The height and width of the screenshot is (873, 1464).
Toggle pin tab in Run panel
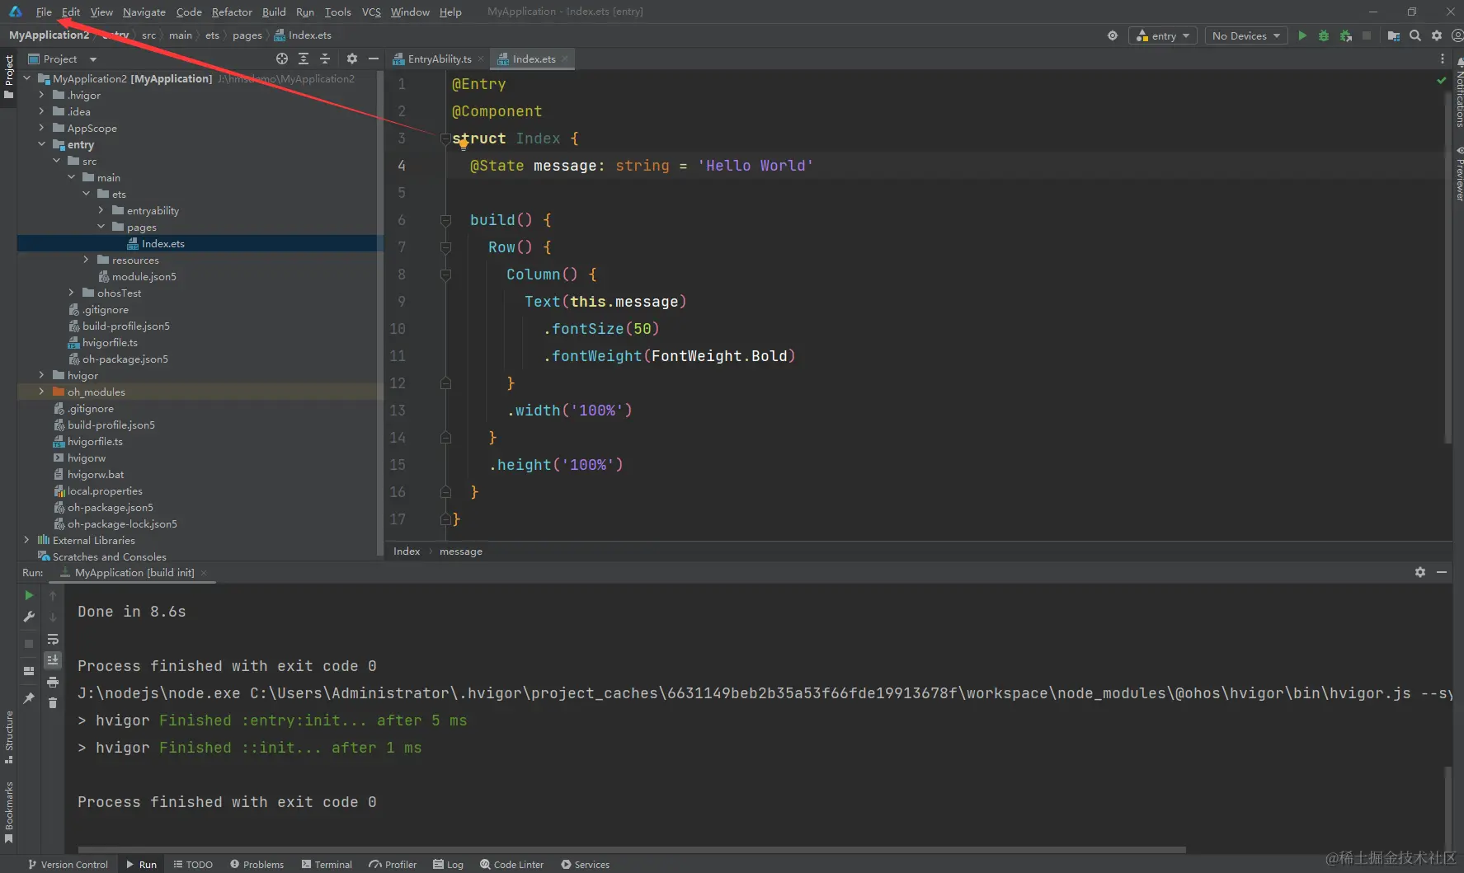point(29,698)
